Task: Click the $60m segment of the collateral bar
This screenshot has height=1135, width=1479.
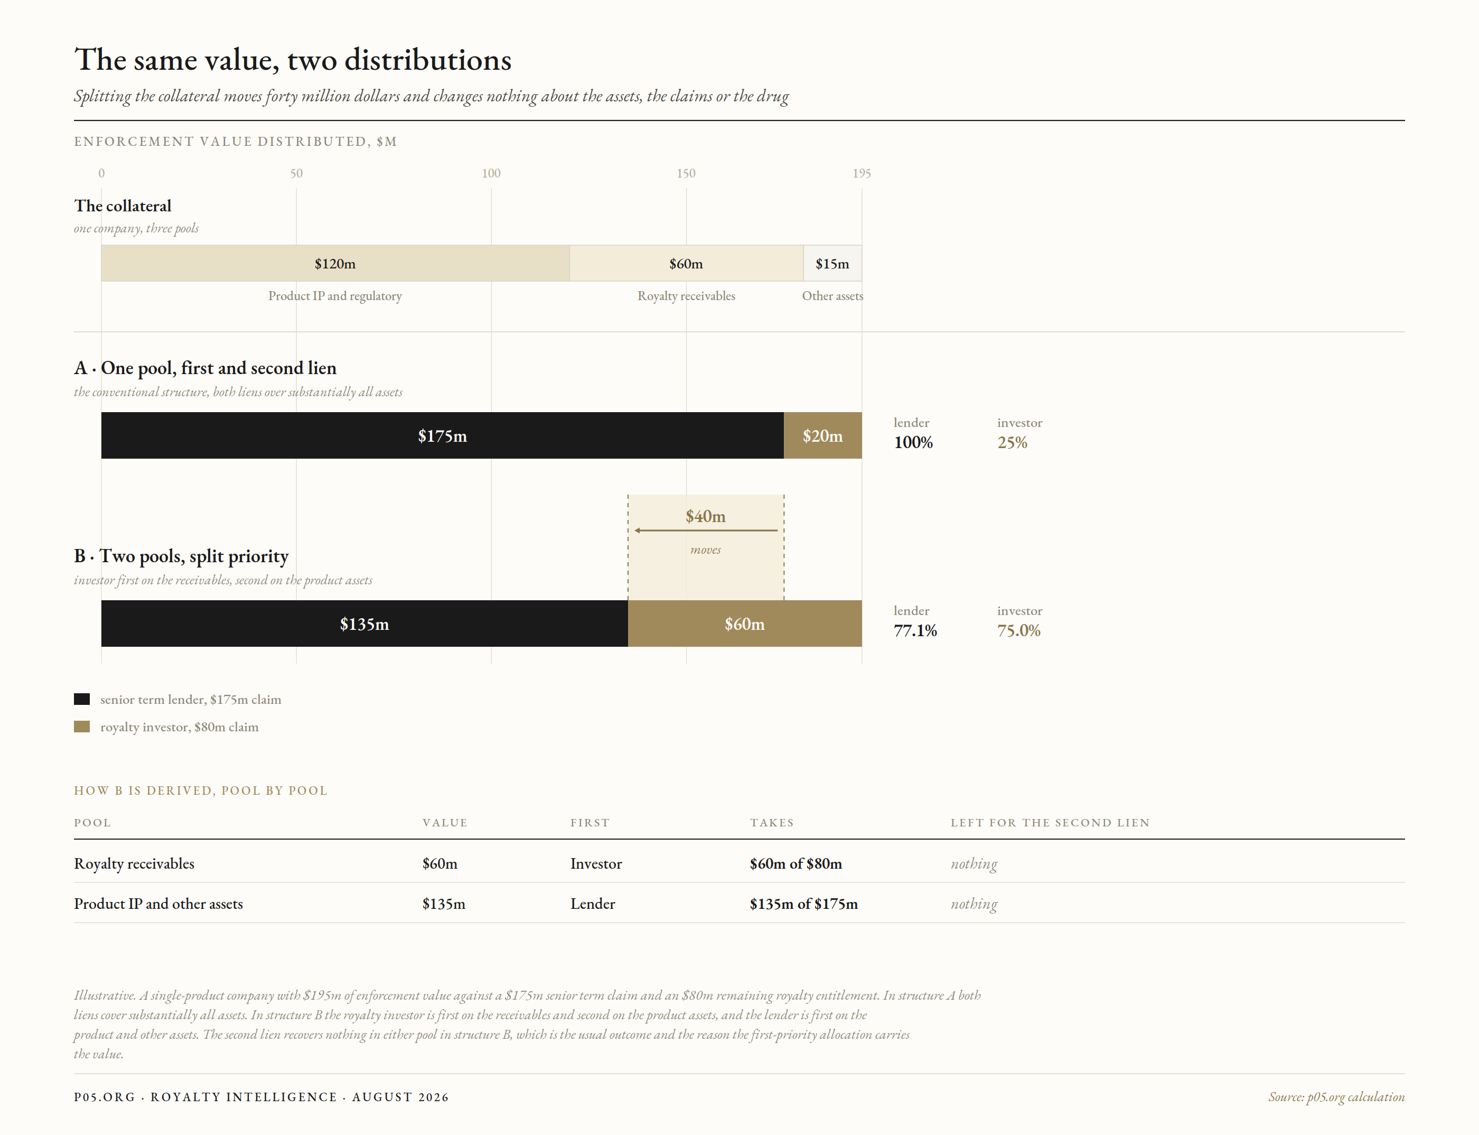Action: [x=686, y=264]
